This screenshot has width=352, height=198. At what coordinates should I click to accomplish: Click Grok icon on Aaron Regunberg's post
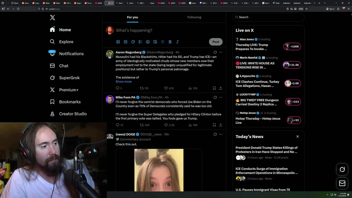point(215,52)
